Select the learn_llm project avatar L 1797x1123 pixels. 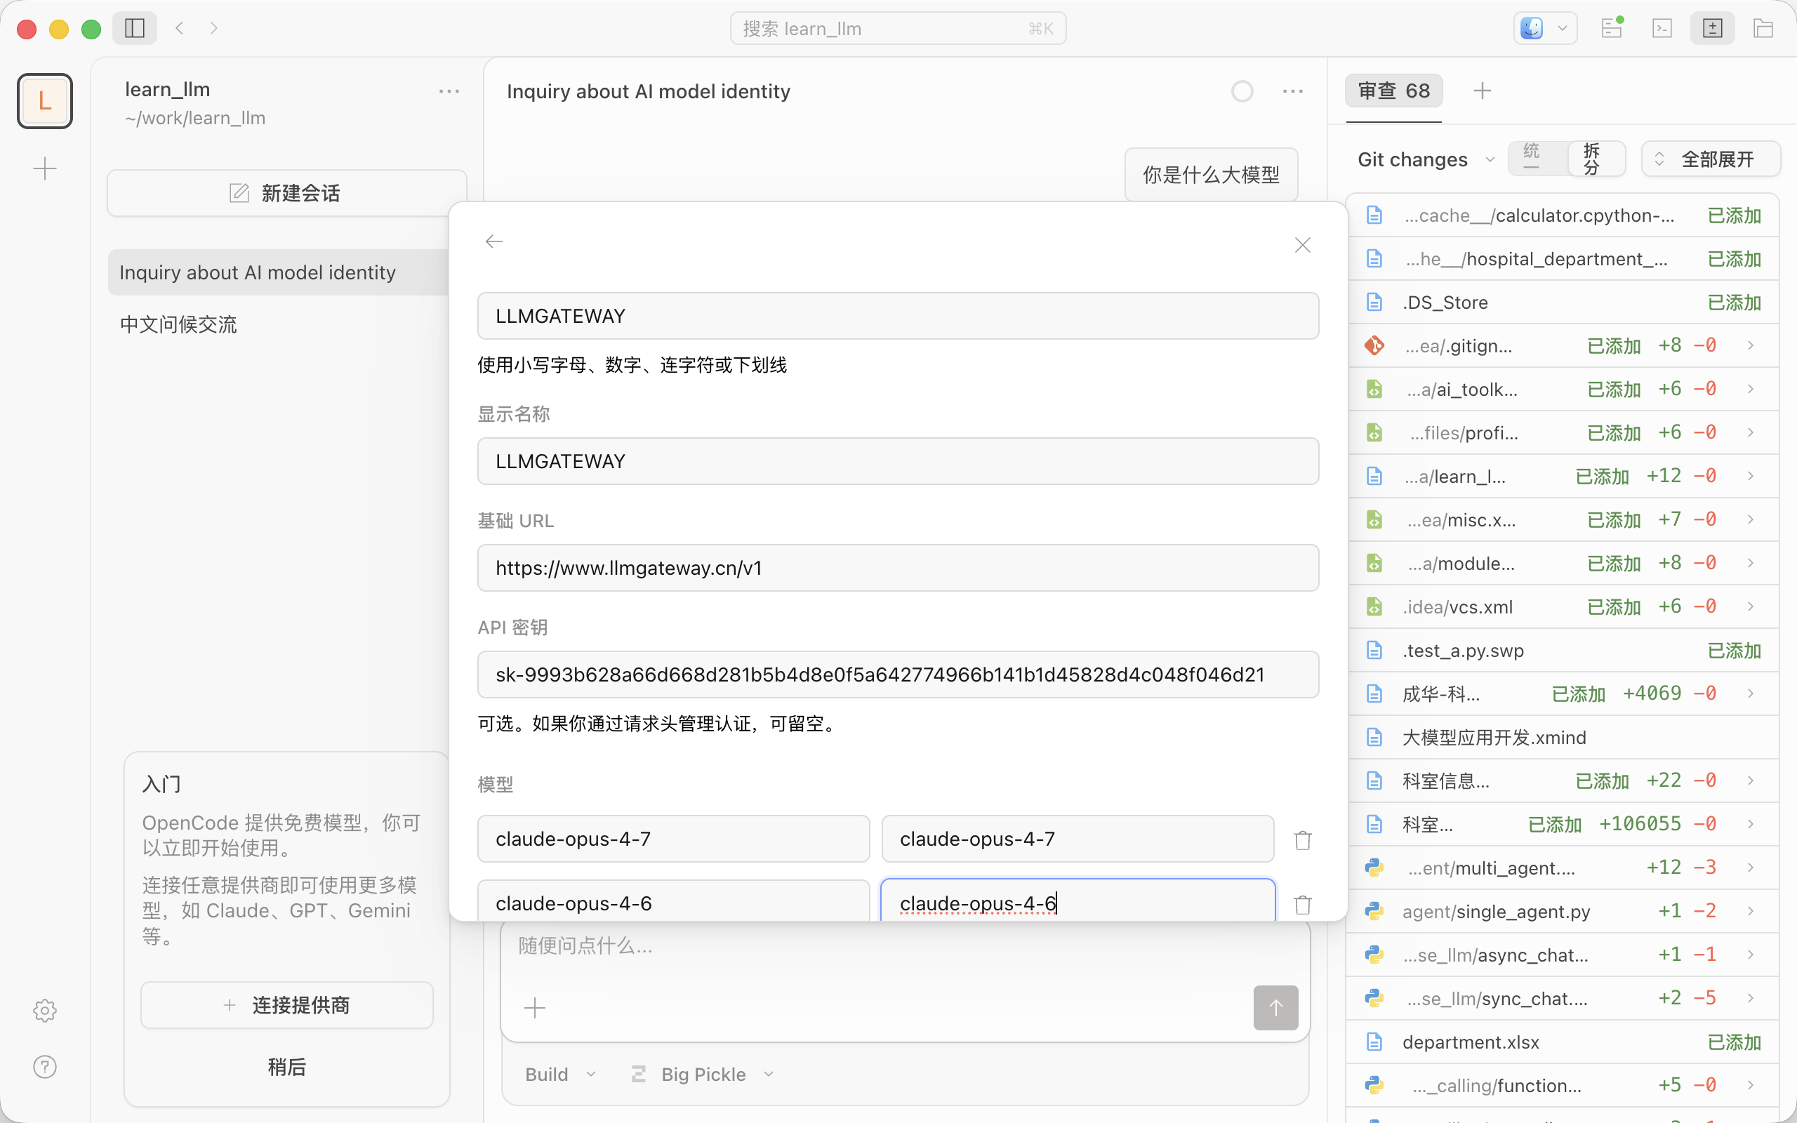coord(44,100)
